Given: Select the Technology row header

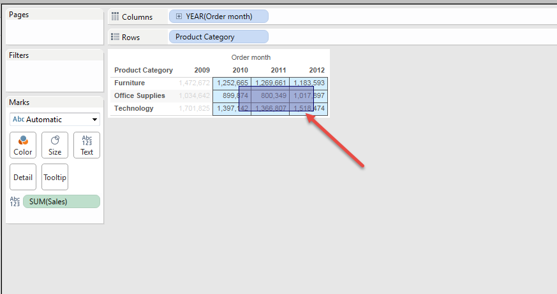Looking at the screenshot, I should [134, 108].
